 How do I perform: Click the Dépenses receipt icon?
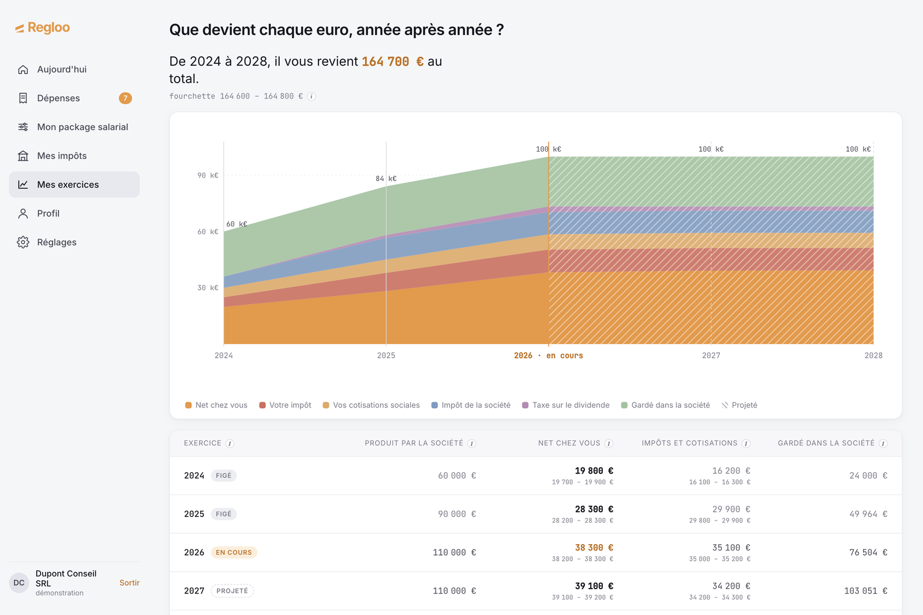click(23, 98)
